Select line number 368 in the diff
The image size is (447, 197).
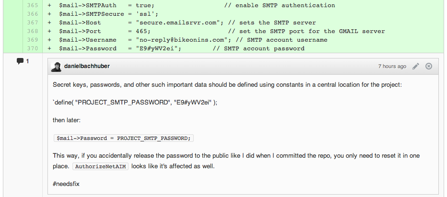click(33, 31)
